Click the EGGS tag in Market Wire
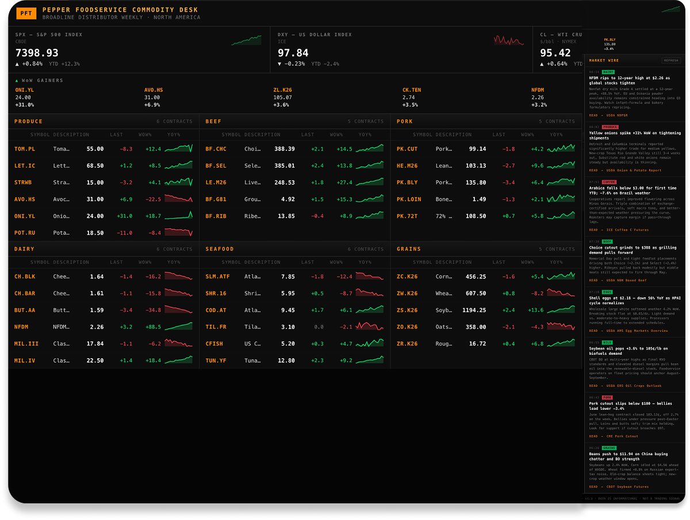Viewport: 690px width, 520px height. point(607,292)
